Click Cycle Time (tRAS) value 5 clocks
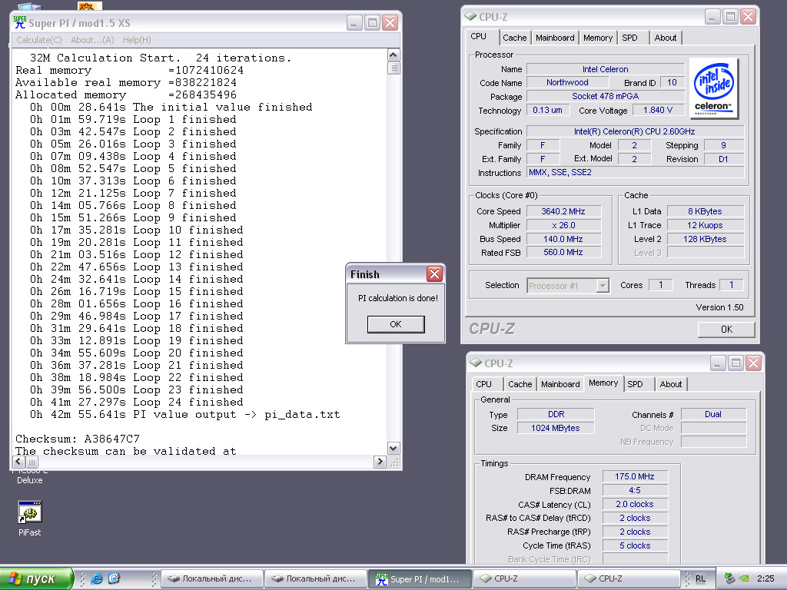The width and height of the screenshot is (787, 590). point(635,545)
